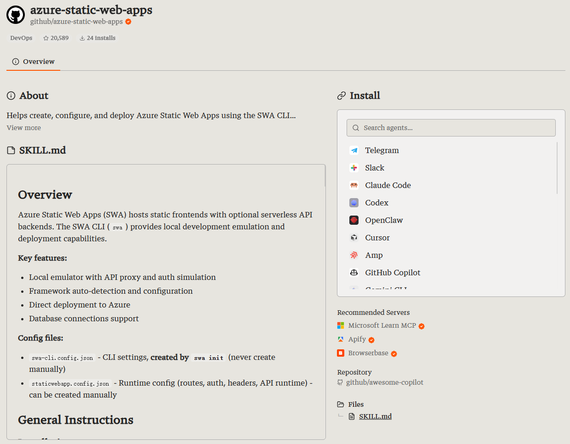
Task: Click the Cursor icon
Action: [x=354, y=238]
